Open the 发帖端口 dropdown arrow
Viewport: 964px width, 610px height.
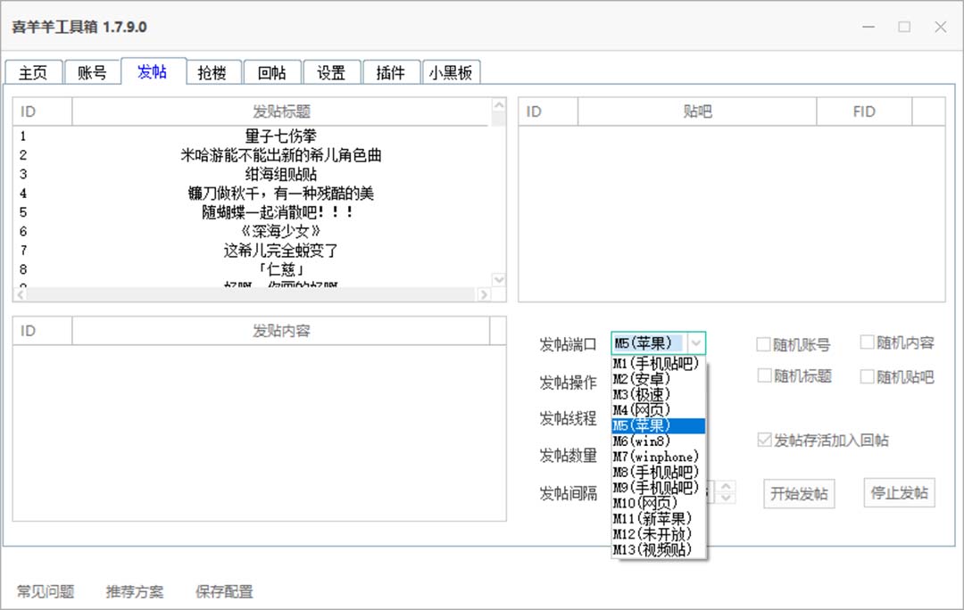pos(697,342)
